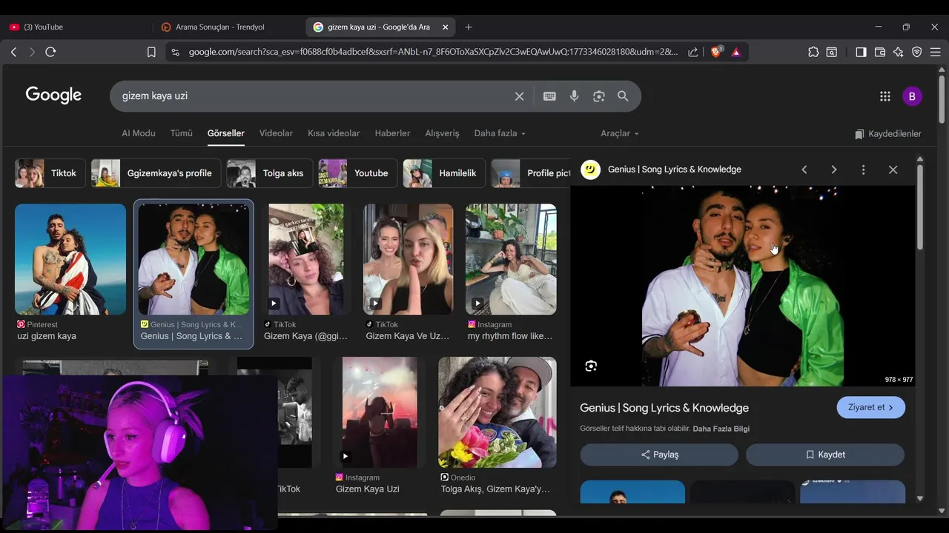Show previous image in preview panel
949x533 pixels.
pos(804,170)
